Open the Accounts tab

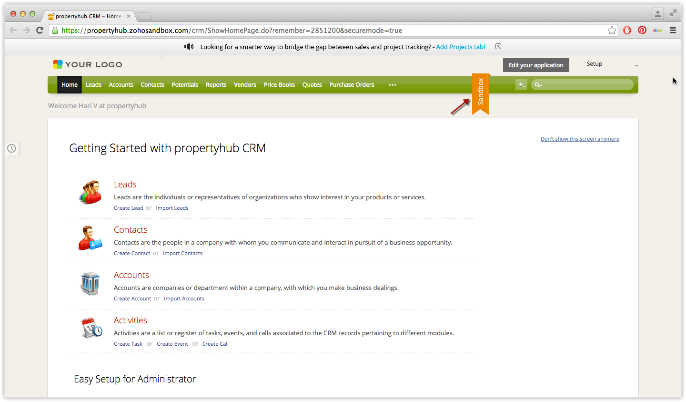click(121, 85)
